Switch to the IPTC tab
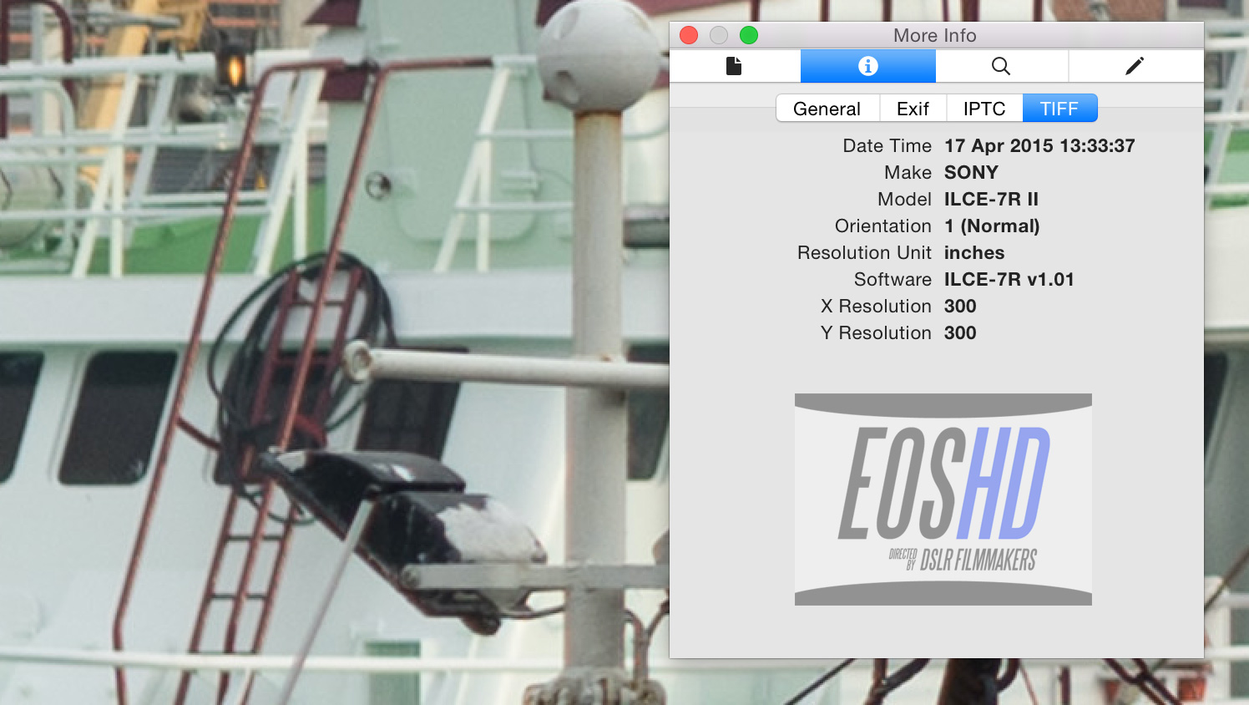This screenshot has width=1249, height=705. pyautogui.click(x=984, y=109)
